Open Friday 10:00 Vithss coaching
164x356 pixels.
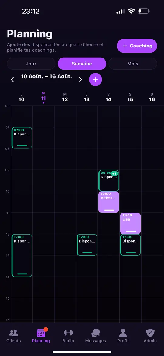click(x=109, y=202)
